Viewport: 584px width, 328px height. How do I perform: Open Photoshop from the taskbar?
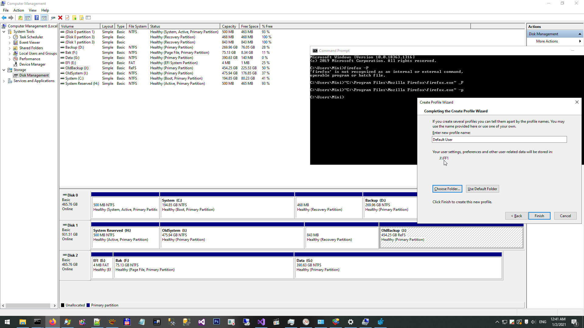pos(216,322)
